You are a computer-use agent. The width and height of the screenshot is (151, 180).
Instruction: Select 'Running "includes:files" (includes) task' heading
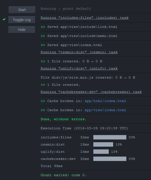tap(85, 18)
